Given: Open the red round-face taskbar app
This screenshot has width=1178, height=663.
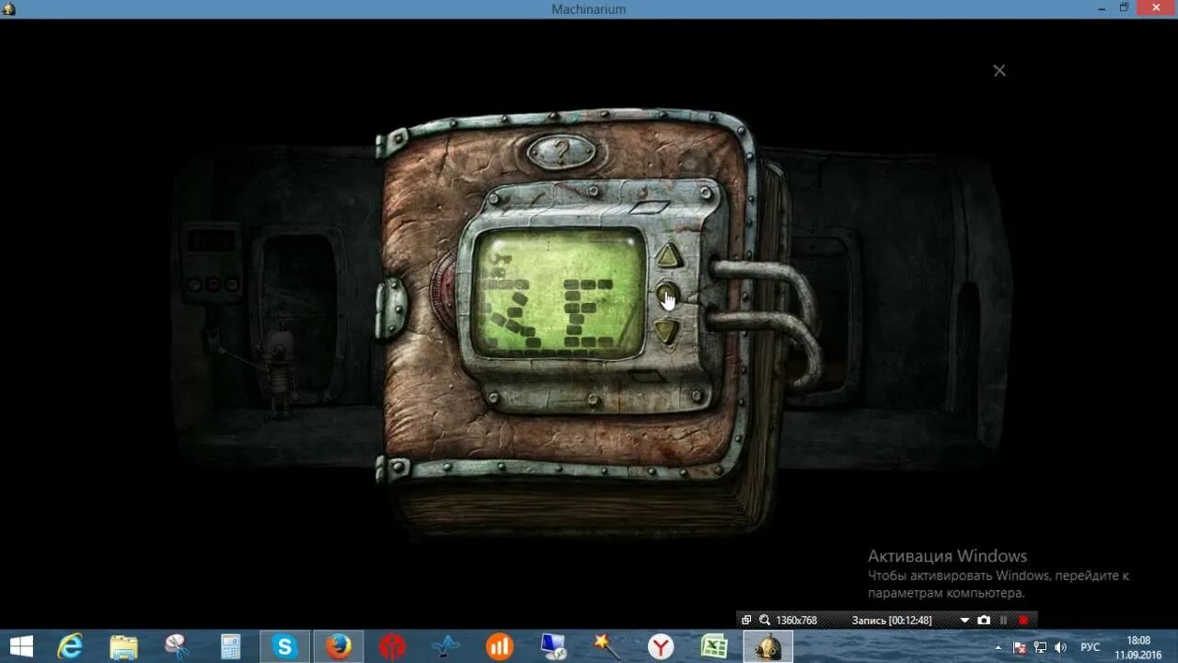Looking at the screenshot, I should click(x=392, y=646).
